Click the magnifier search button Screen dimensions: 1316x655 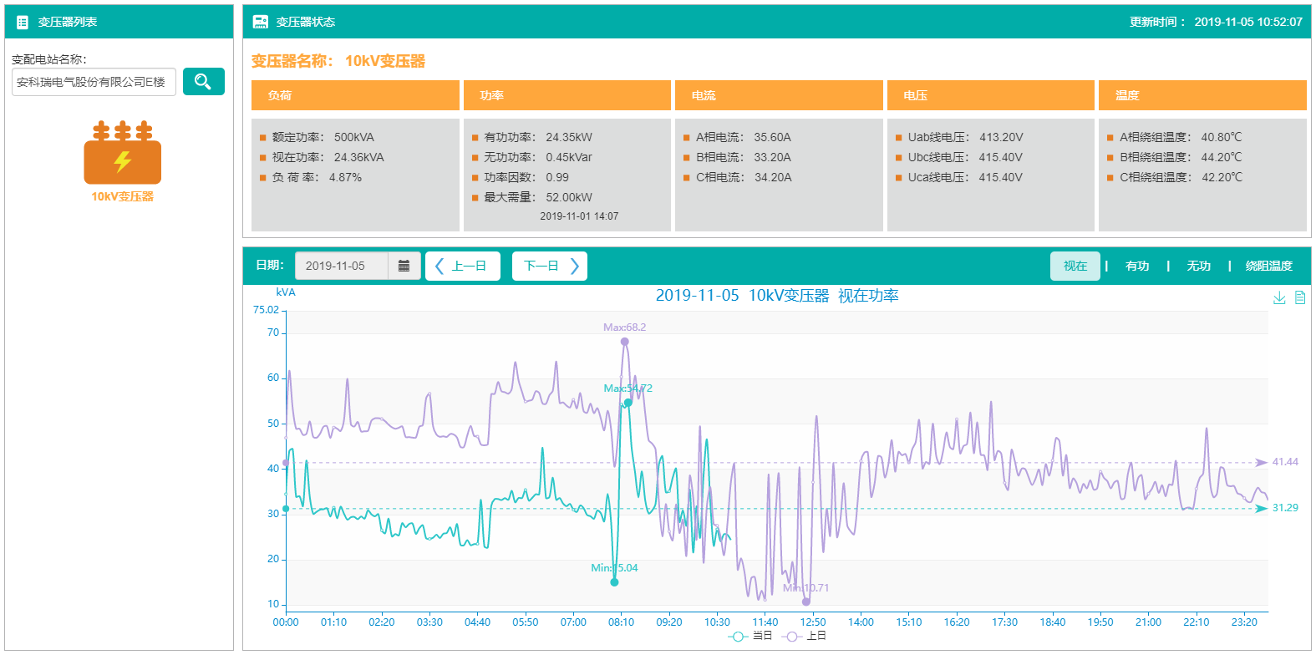click(x=203, y=82)
